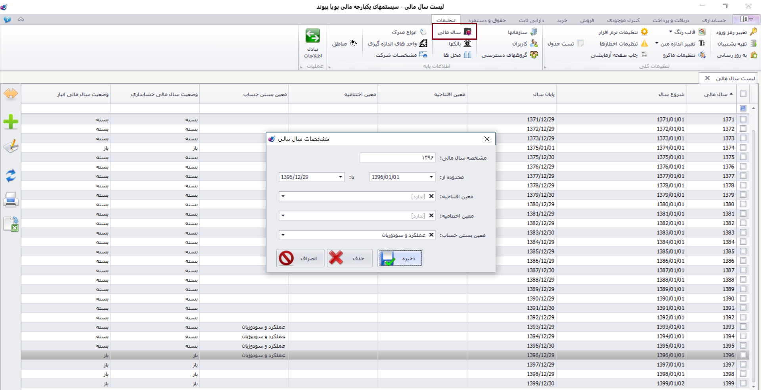The image size is (762, 390).
Task: Click the حذف delete button
Action: click(350, 258)
